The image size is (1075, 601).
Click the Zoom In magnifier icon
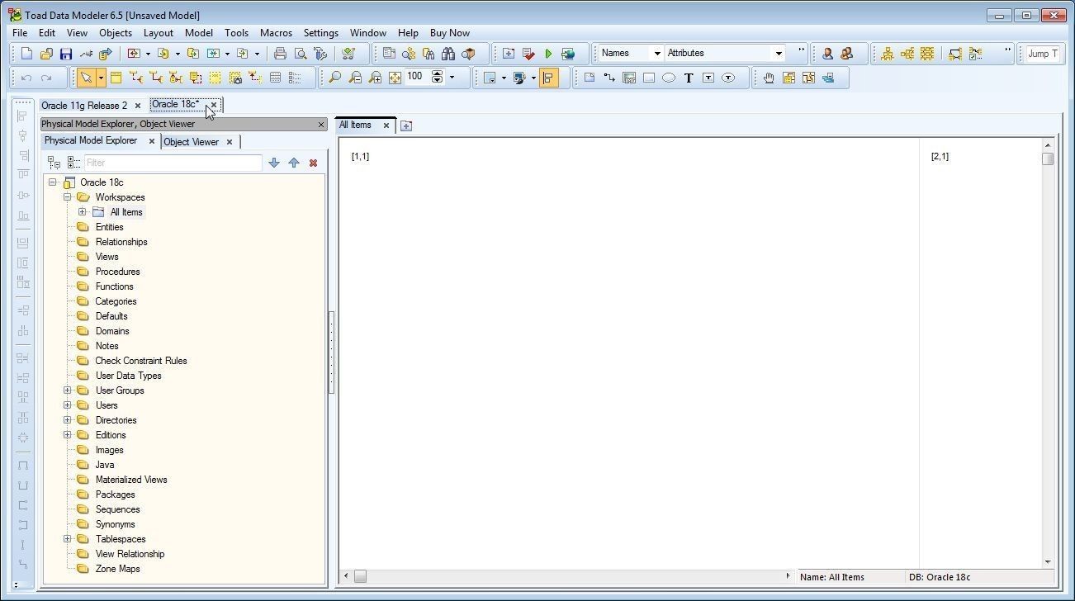(x=375, y=78)
